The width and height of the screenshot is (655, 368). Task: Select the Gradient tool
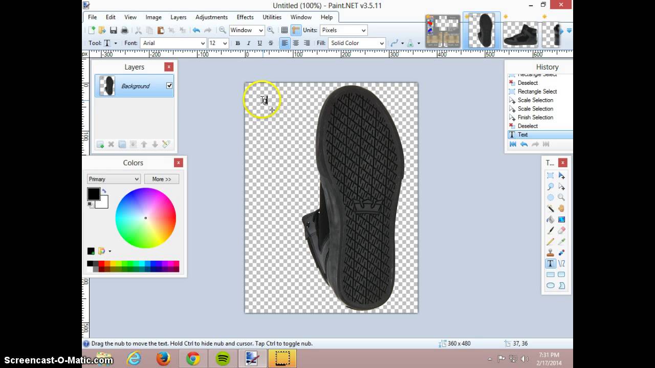(x=561, y=219)
